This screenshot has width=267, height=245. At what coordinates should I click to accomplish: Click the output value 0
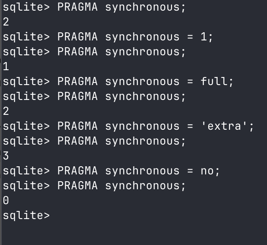coord(6,200)
